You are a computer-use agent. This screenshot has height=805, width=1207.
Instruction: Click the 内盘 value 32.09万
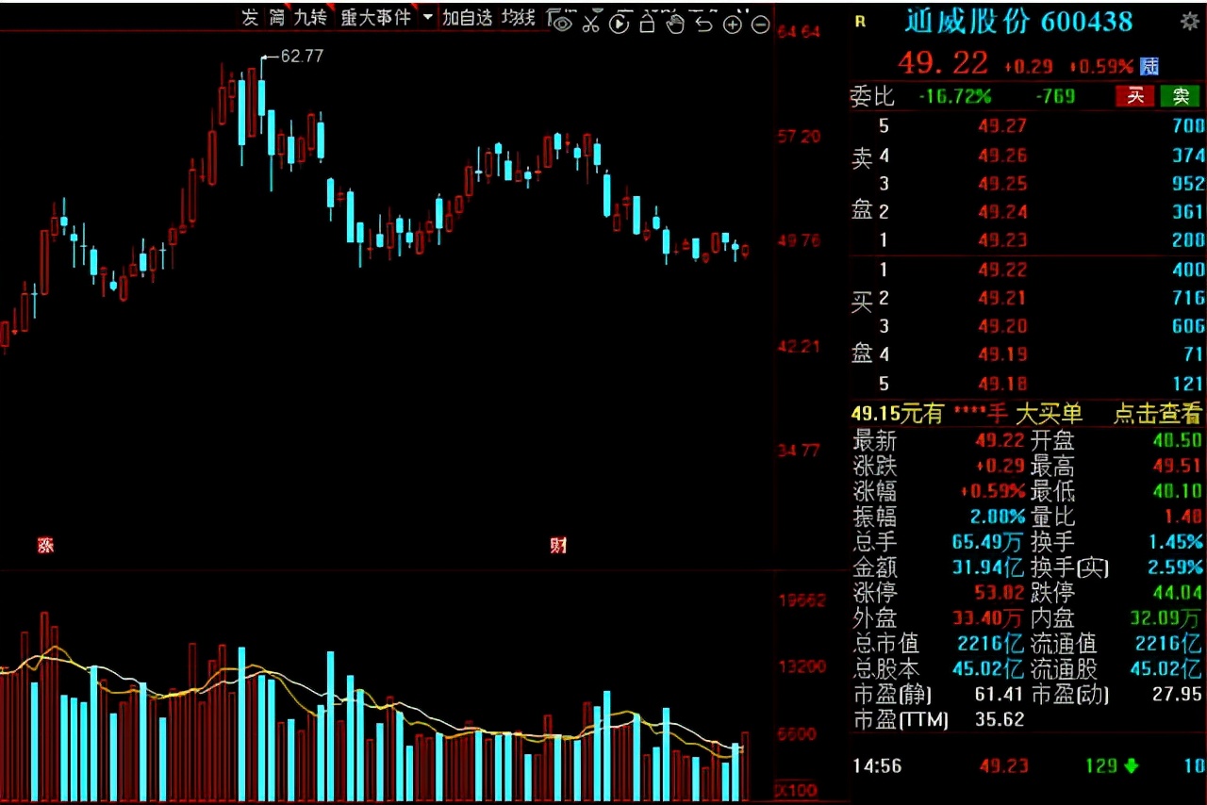point(1166,618)
